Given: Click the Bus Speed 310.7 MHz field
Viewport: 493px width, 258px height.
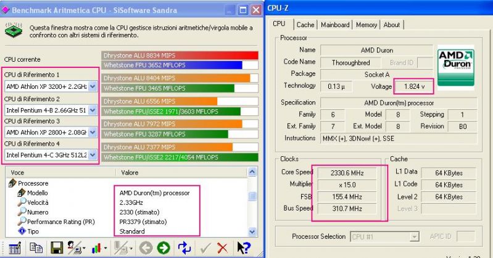Looking at the screenshot, I should pyautogui.click(x=347, y=209).
